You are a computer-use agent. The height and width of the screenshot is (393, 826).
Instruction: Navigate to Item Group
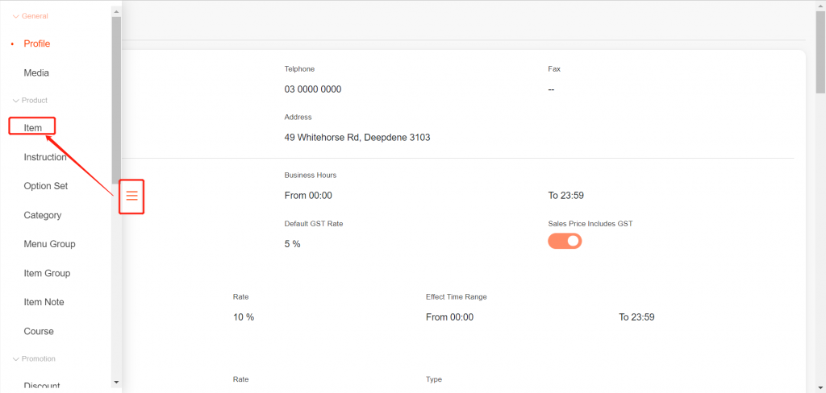(47, 273)
